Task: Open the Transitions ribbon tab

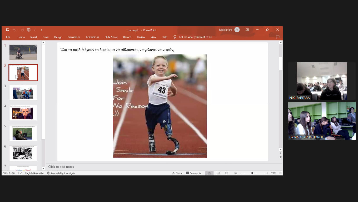Action: click(x=74, y=37)
